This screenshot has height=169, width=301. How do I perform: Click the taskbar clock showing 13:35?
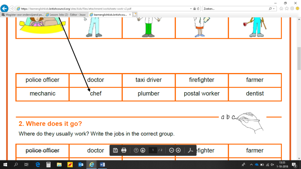point(282,164)
